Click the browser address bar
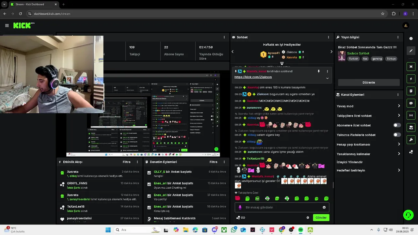The image size is (418, 235). click(202, 14)
